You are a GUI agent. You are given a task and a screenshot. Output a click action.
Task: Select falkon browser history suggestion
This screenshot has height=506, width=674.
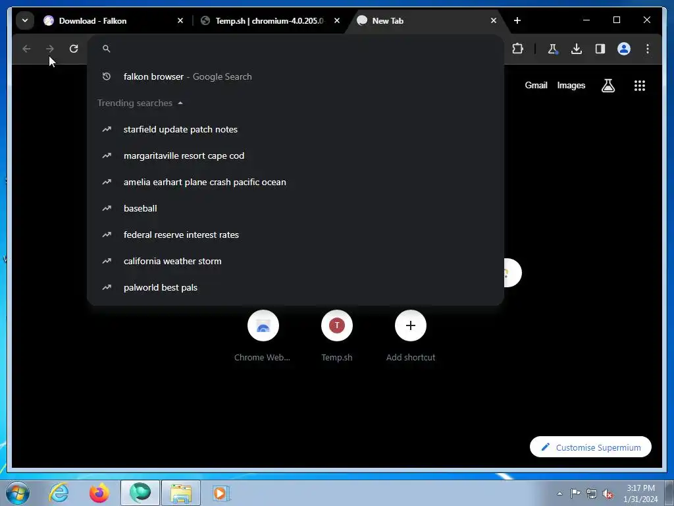pyautogui.click(x=296, y=76)
